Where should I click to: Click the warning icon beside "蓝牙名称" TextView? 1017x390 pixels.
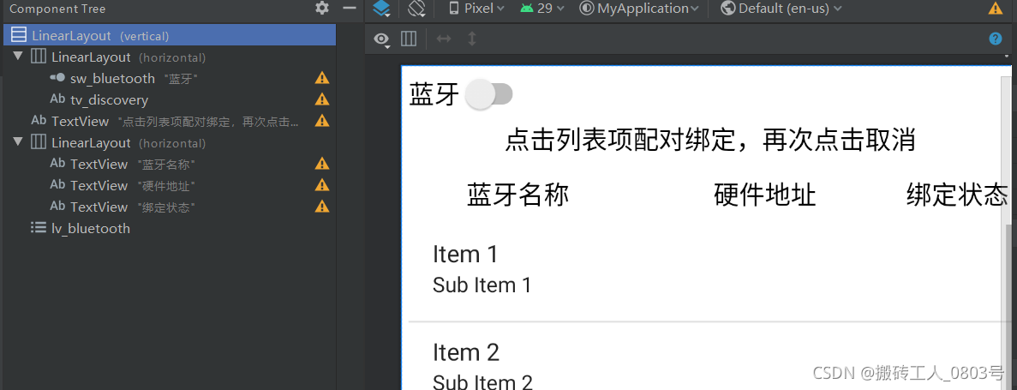[x=321, y=164]
